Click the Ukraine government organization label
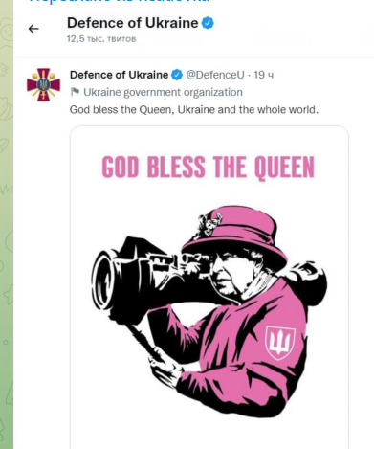Image resolution: width=374 pixels, height=449 pixels. 163,92
